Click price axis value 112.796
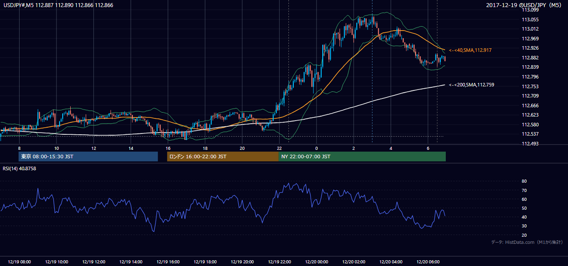The width and height of the screenshot is (568, 266). 530,77
